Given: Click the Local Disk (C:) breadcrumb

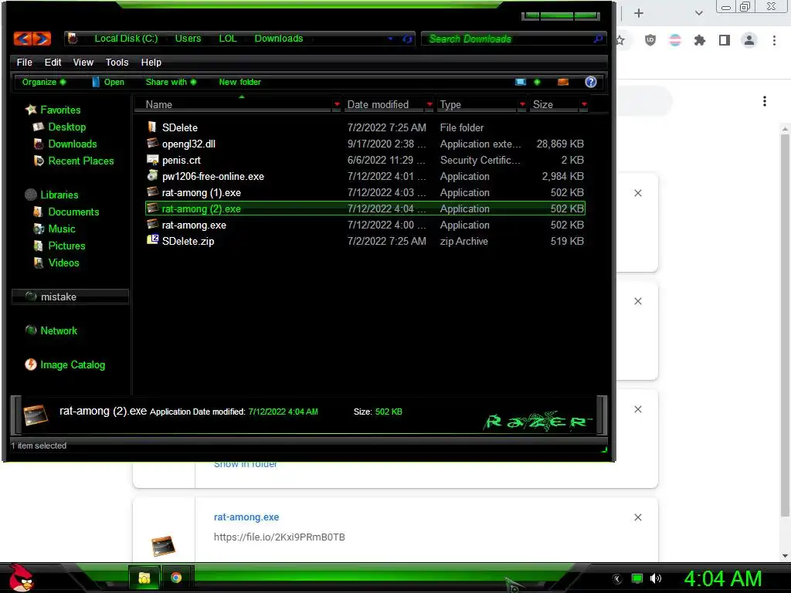Looking at the screenshot, I should pyautogui.click(x=126, y=39).
